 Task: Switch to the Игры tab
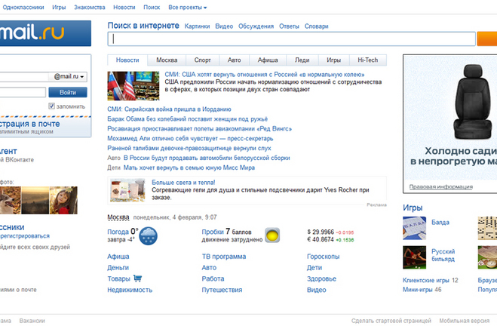[x=334, y=60]
